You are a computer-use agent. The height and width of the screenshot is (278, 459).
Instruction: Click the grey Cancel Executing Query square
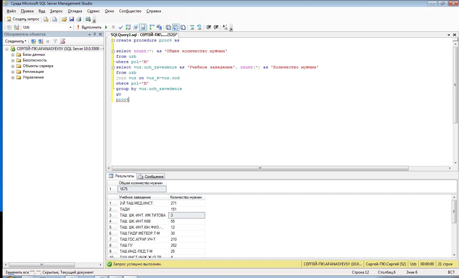tap(113, 27)
